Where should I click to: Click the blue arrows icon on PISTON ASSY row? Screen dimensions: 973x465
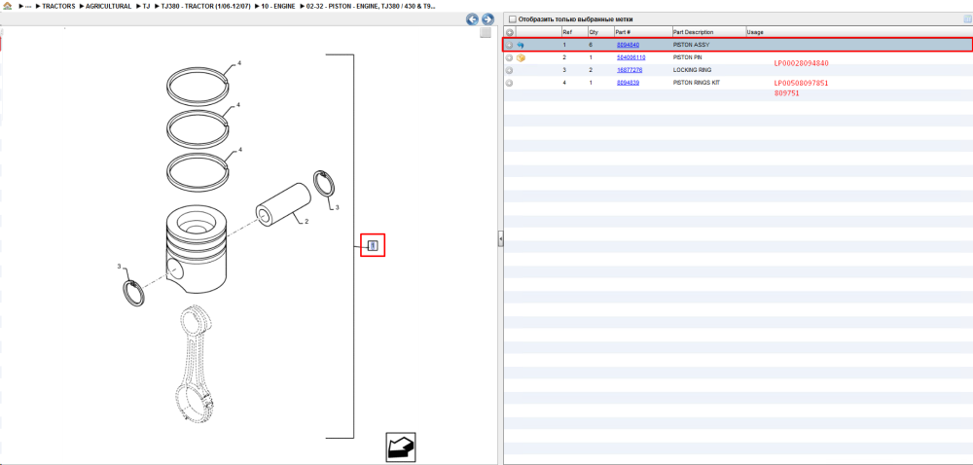(x=521, y=46)
